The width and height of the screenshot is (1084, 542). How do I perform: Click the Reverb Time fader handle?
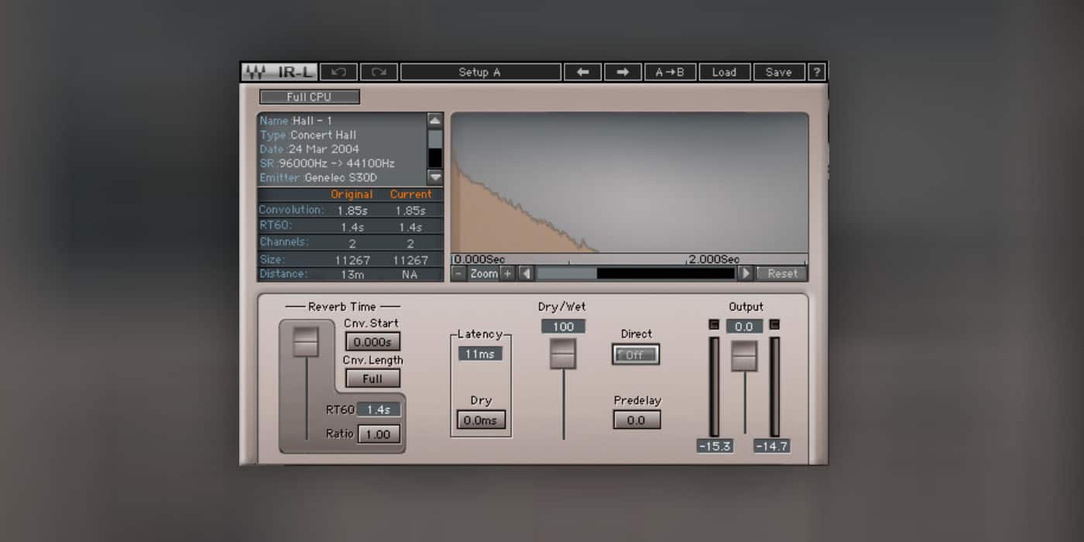(306, 341)
